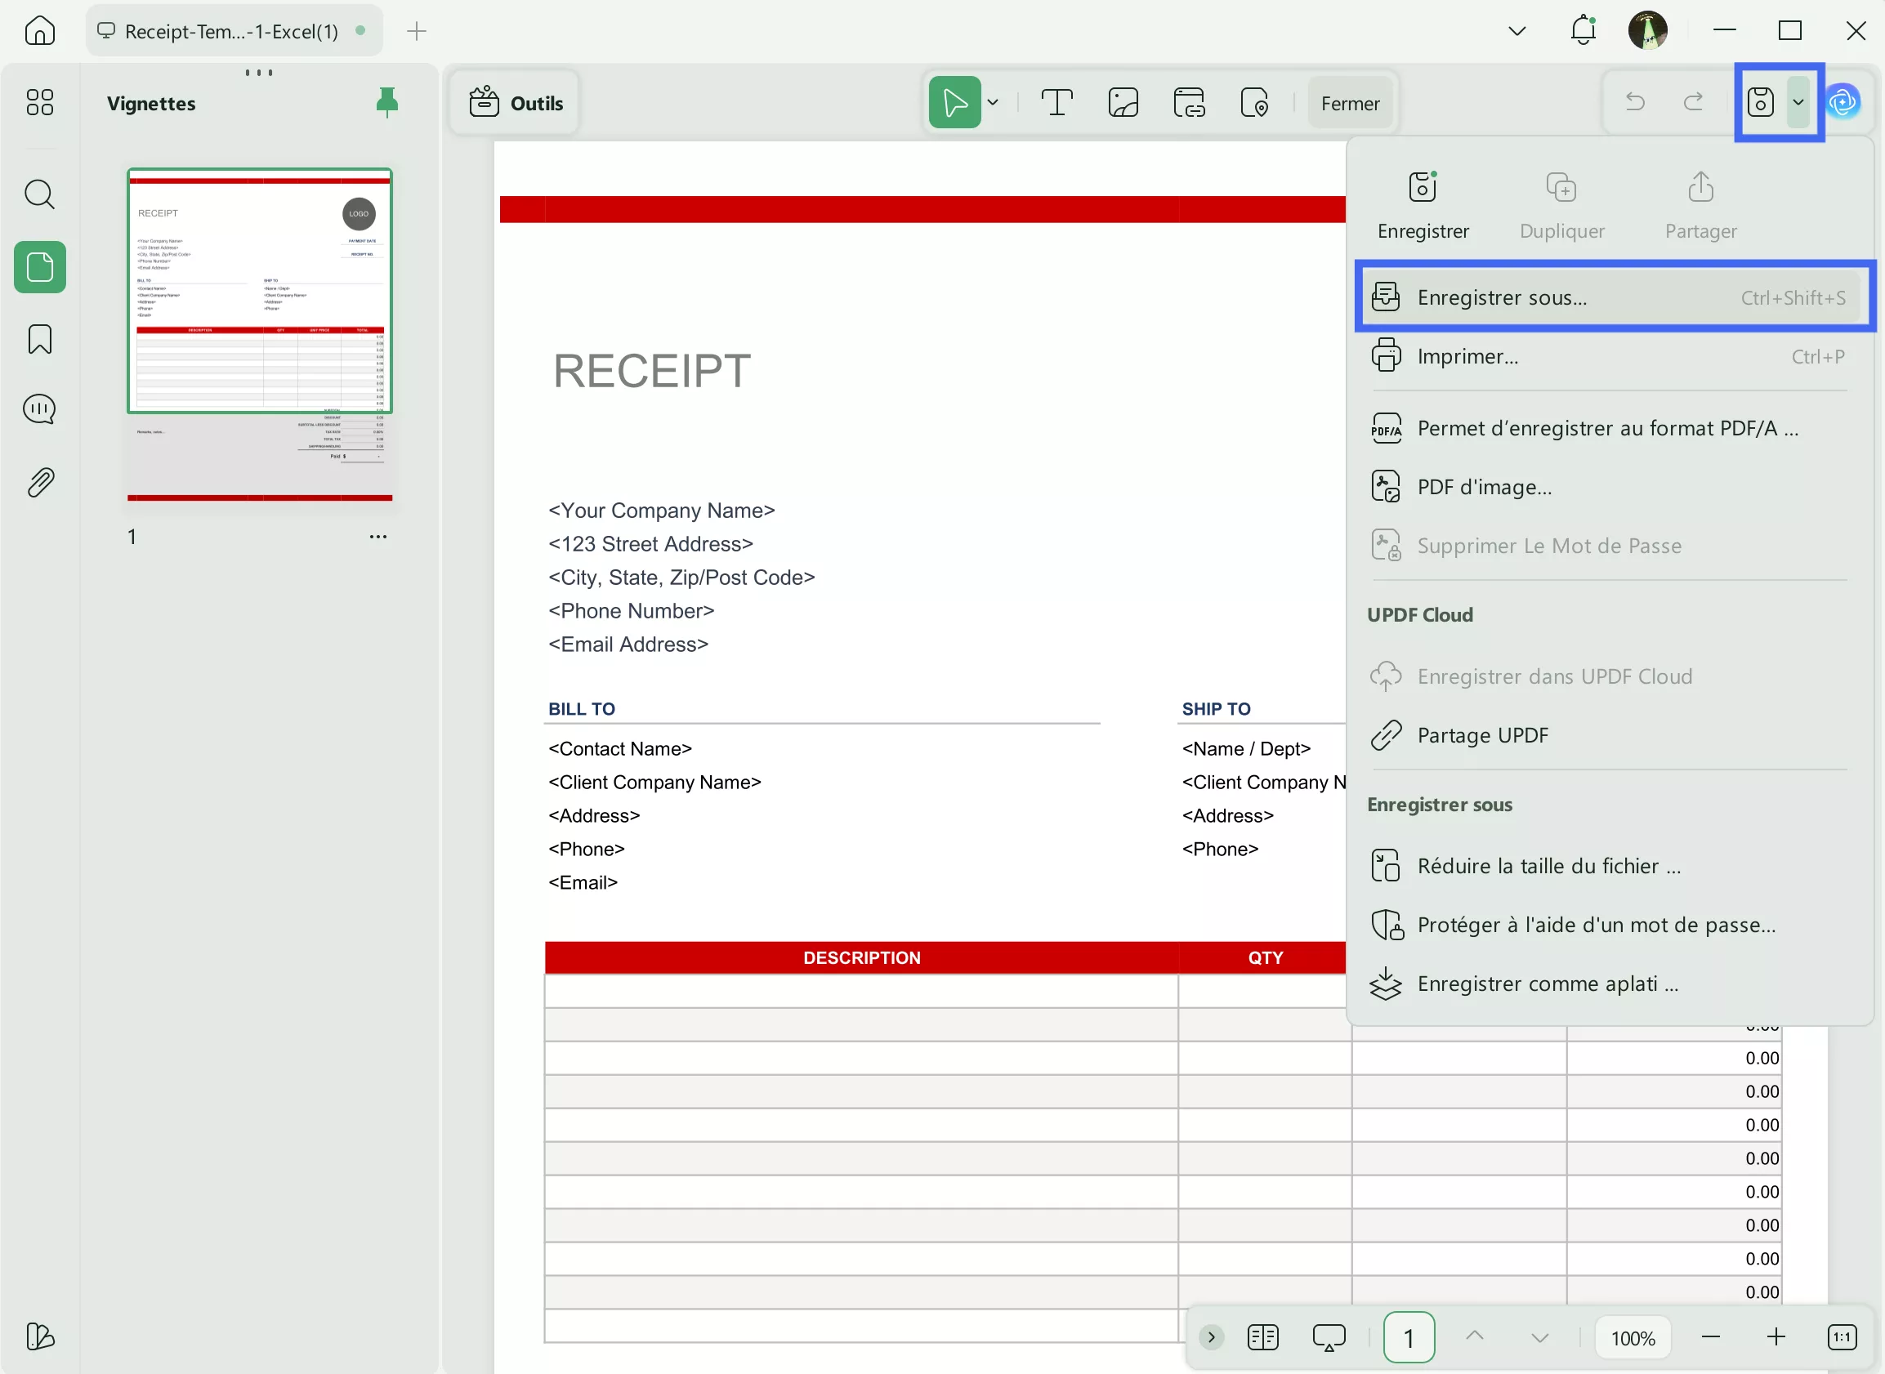Open the Comments sidebar panel
Screen dimensions: 1885x1374
(39, 409)
